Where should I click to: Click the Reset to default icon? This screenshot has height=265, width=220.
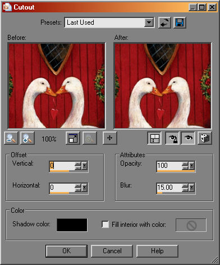click(164, 23)
